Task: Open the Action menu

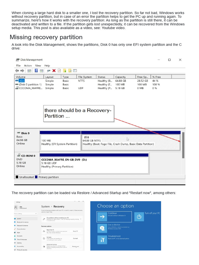Action: 28,65
